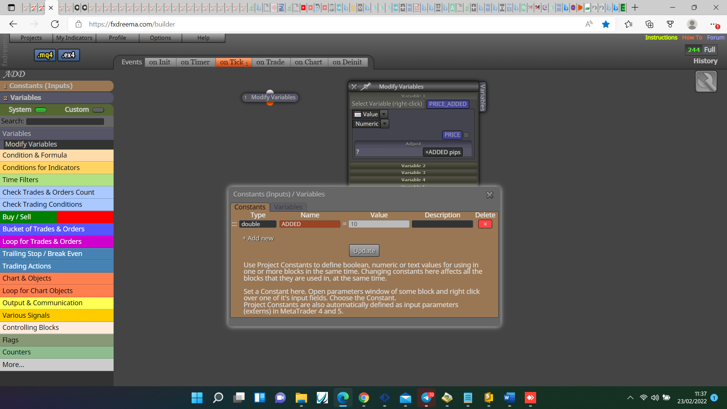The height and width of the screenshot is (409, 727).
Task: Open File Explorer from taskbar
Action: [301, 398]
